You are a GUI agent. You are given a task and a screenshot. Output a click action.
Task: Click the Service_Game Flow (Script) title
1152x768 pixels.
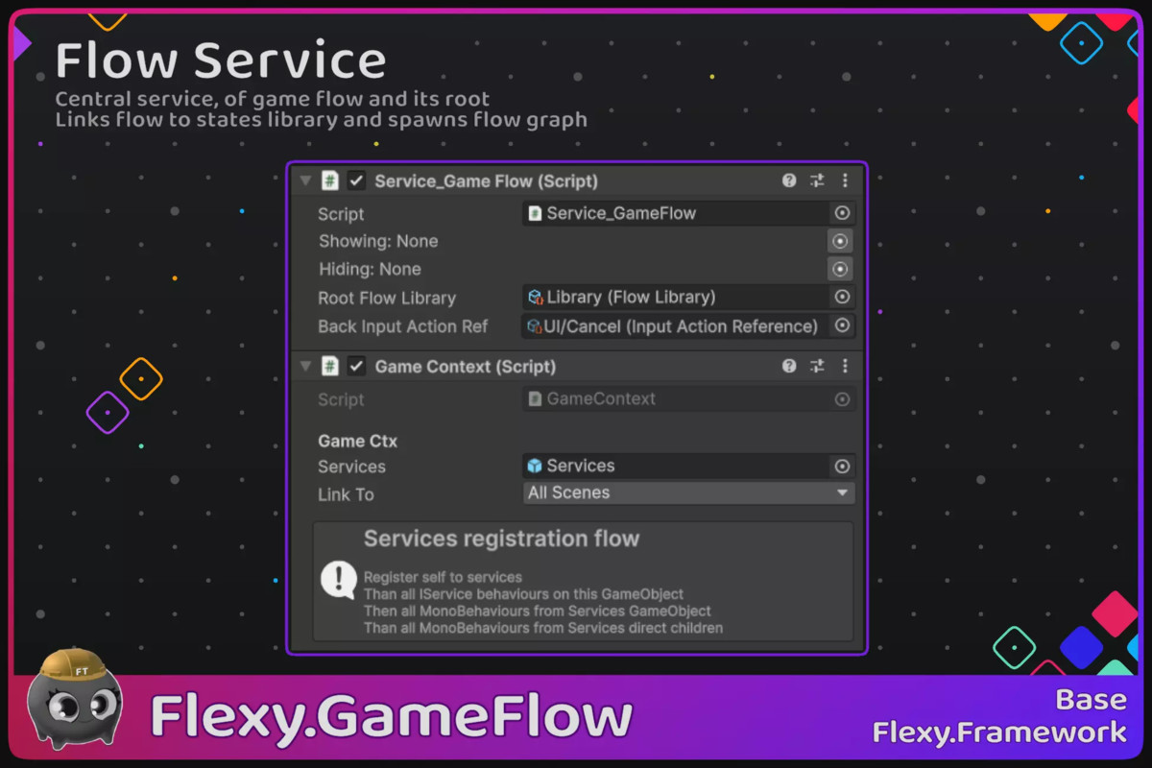(x=486, y=180)
